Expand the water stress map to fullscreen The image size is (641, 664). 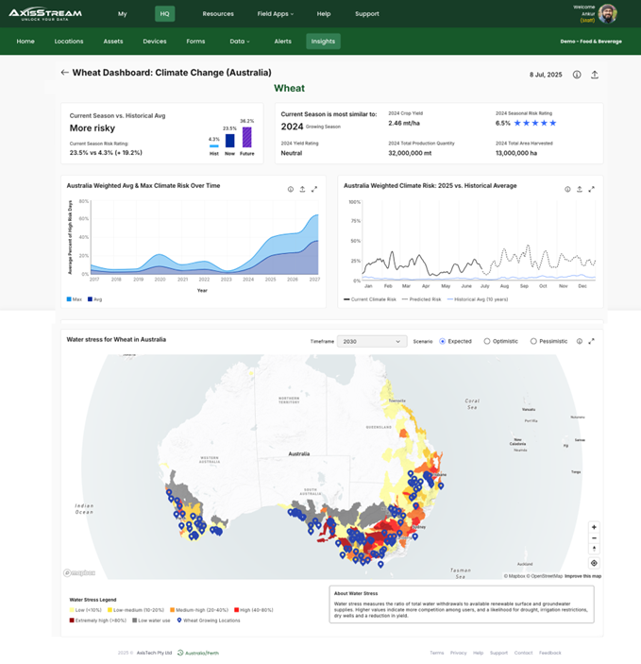tap(592, 341)
